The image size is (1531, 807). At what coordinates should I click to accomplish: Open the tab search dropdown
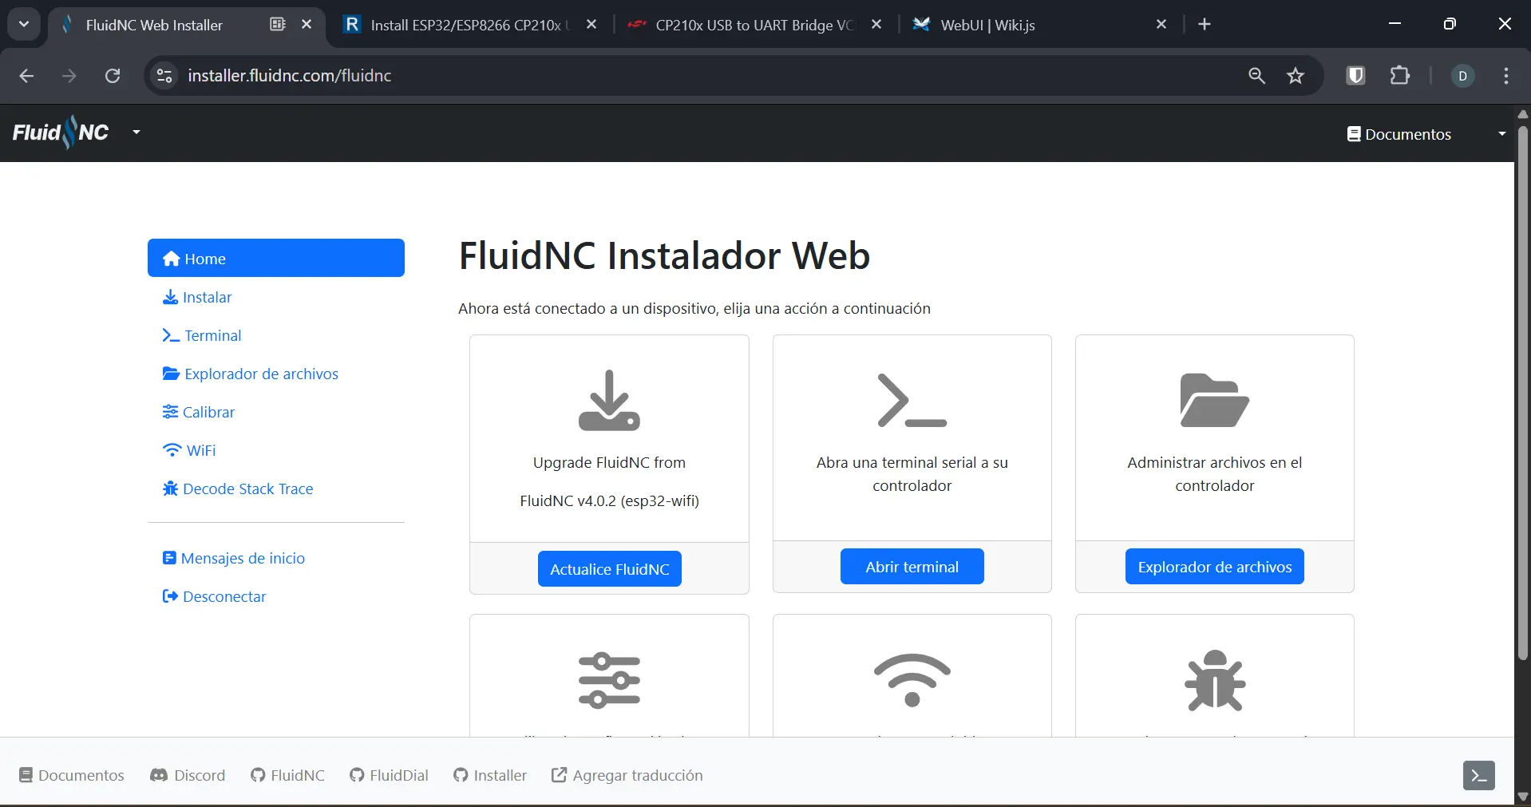23,24
